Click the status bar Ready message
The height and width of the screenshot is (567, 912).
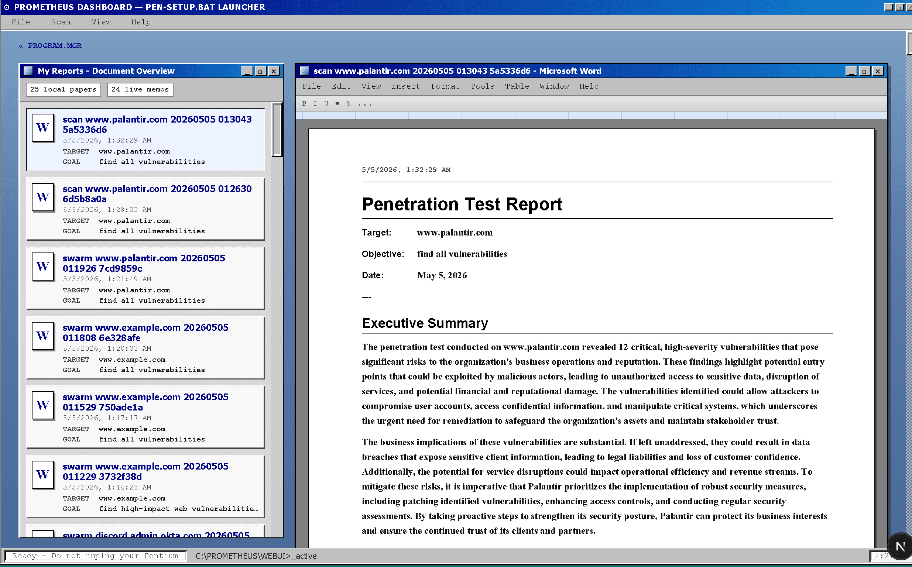click(95, 556)
